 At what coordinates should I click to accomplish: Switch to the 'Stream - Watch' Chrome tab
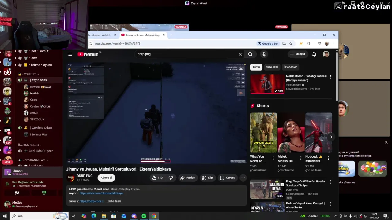point(103,35)
